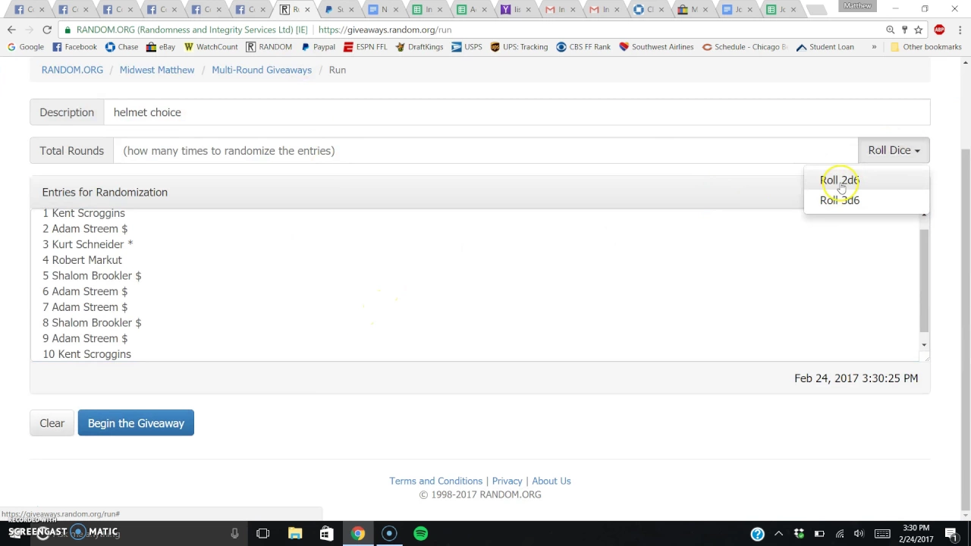
Task: Open the About Us footer link
Action: [551, 481]
